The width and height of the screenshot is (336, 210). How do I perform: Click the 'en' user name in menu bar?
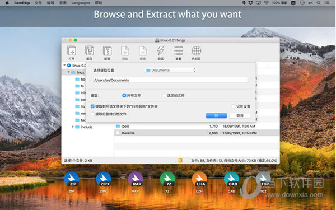coord(310,3)
